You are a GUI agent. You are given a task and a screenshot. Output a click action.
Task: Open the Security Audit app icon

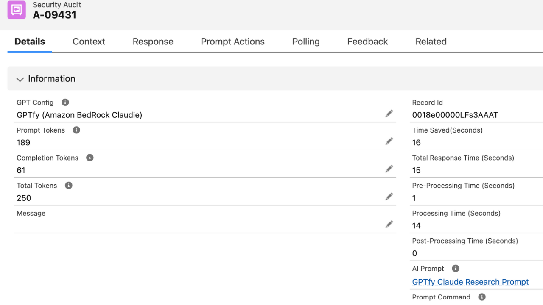(17, 9)
